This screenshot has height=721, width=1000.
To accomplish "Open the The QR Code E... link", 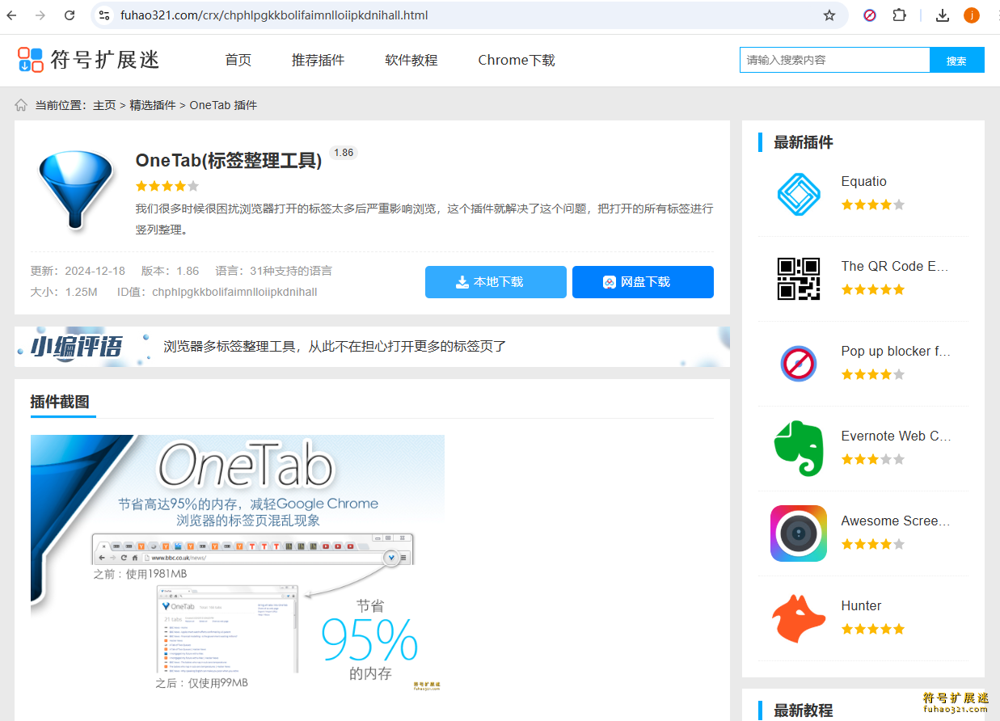I will coord(894,266).
